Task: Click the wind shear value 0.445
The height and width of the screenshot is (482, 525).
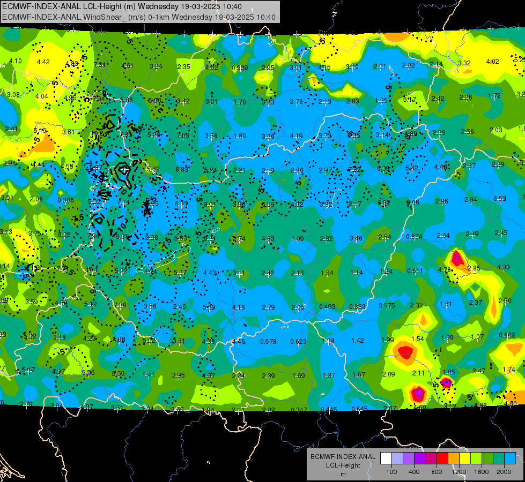Action: [329, 409]
